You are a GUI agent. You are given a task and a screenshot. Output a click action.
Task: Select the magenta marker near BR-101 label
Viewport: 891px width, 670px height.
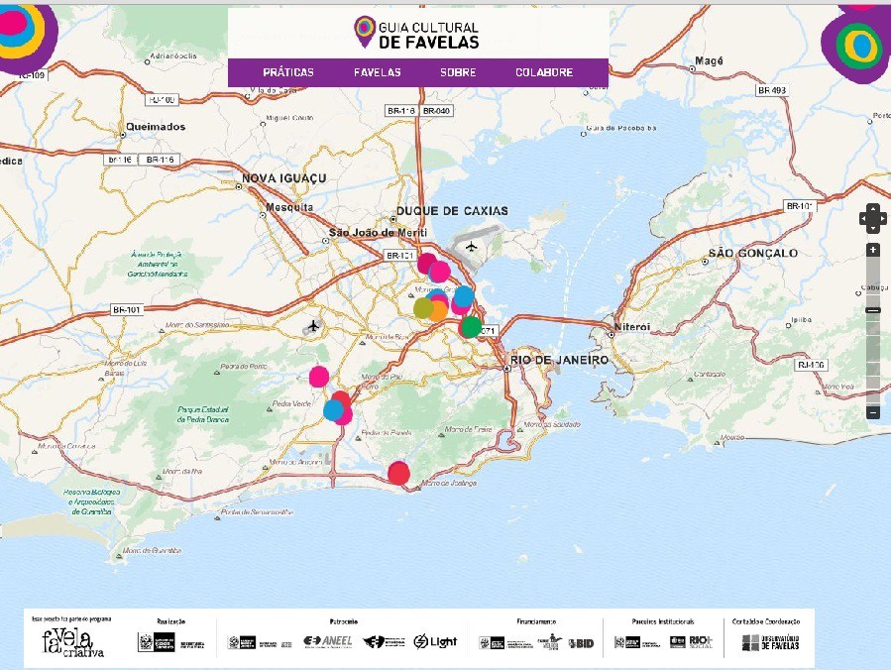[x=426, y=263]
